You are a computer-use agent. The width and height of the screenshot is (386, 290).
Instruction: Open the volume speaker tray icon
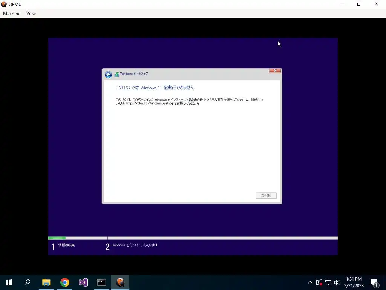pyautogui.click(x=337, y=282)
